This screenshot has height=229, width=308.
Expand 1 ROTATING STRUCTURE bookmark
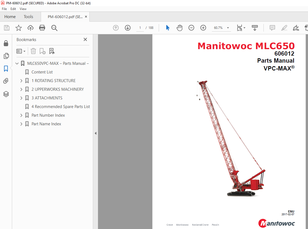(21, 81)
